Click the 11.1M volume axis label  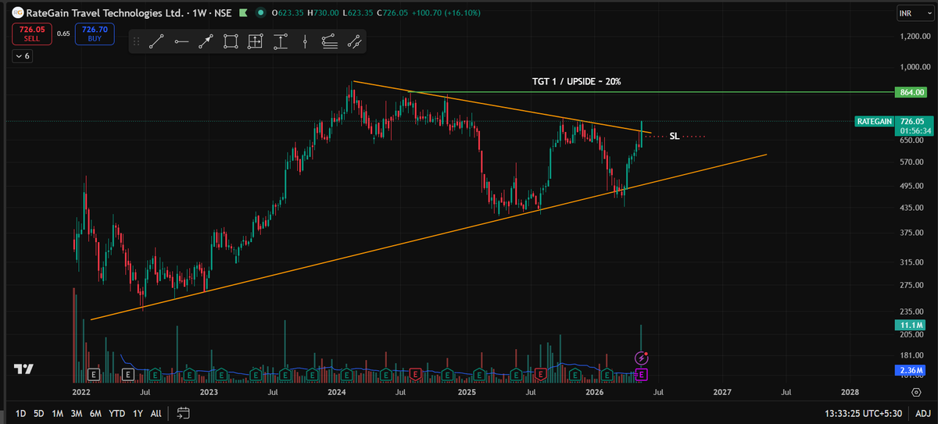pos(912,324)
